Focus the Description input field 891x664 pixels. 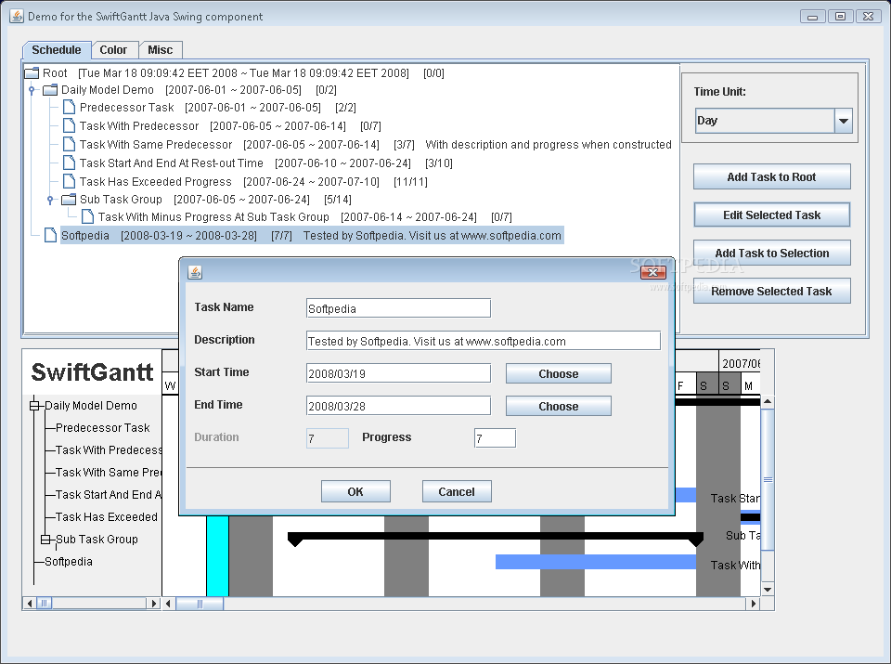point(483,341)
